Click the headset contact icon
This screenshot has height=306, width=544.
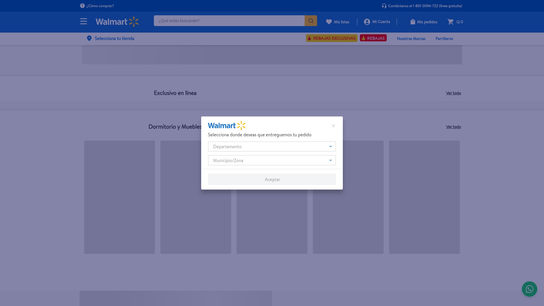[384, 6]
